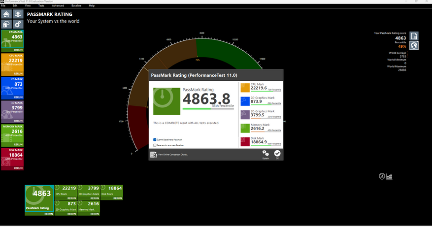
Task: Click the World Average 5785 value
Action: point(403,57)
